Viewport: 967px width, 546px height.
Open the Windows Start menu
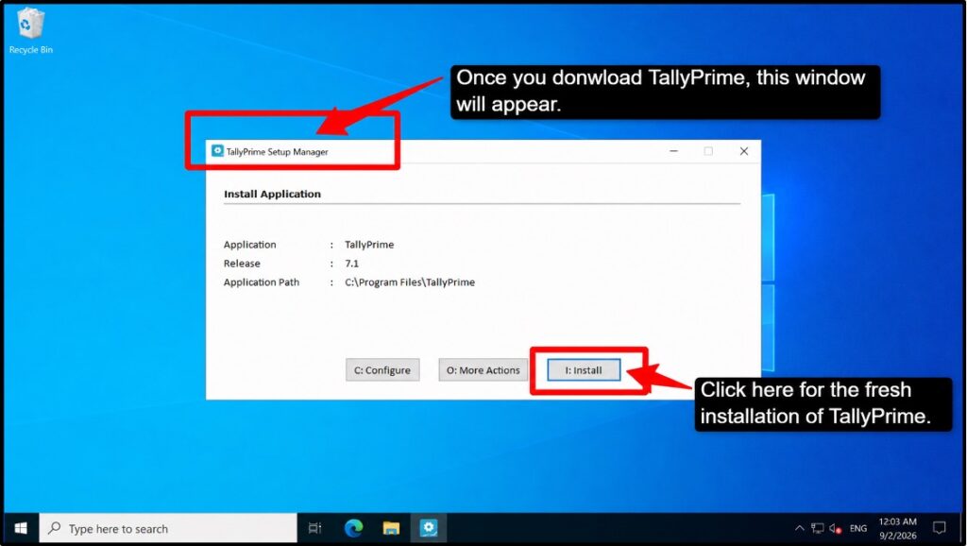[21, 529]
